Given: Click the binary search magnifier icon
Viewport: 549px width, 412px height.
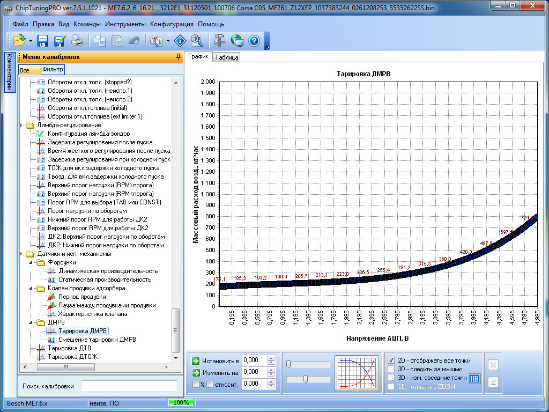Looking at the screenshot, I should pyautogui.click(x=197, y=40).
